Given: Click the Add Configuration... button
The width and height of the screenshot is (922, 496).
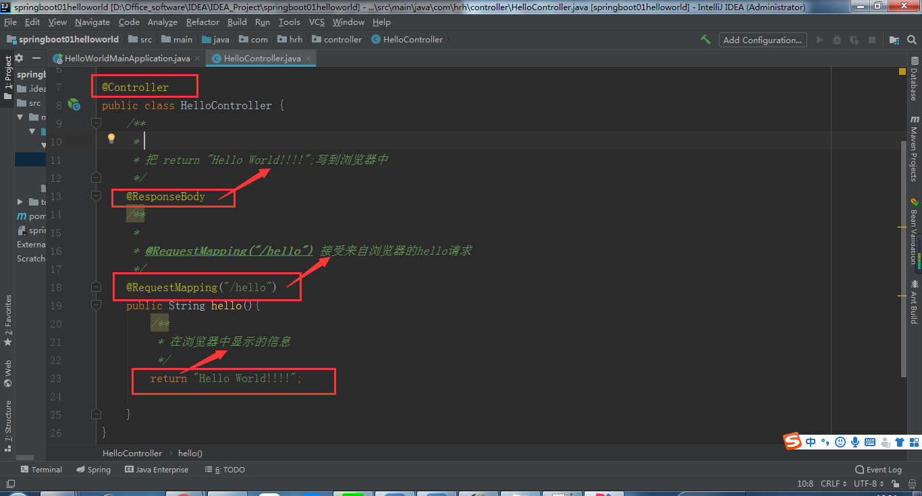Looking at the screenshot, I should coord(763,40).
